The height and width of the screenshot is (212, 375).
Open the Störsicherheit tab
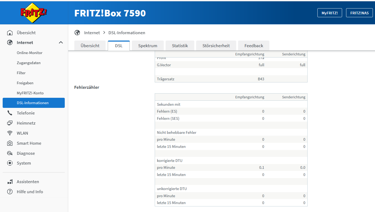pos(216,46)
